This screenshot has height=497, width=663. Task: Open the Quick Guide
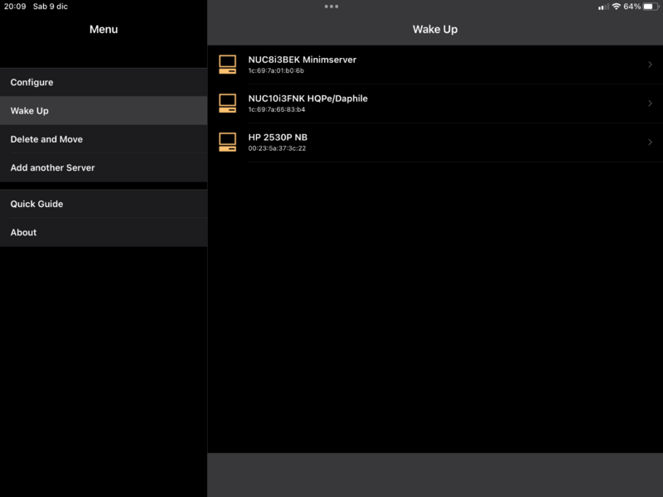[36, 204]
